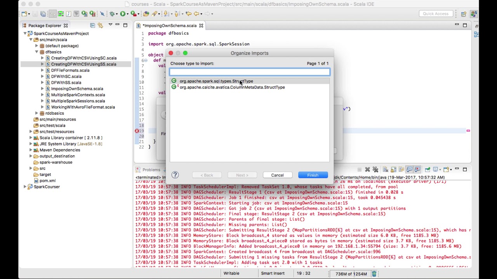
Task: Click the Link with Editor icon in Package Explorer
Action: tap(100, 26)
